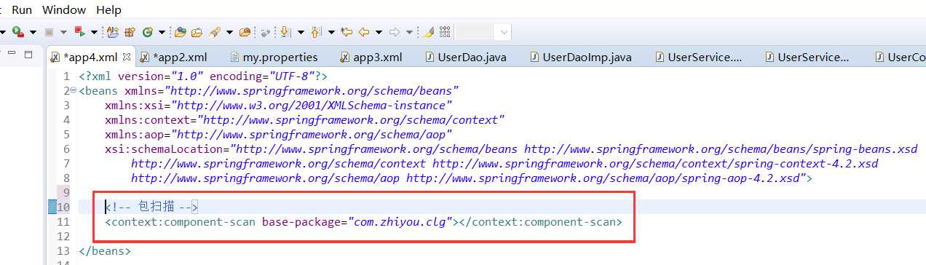Switch to the app3.xml tab

tap(371, 57)
